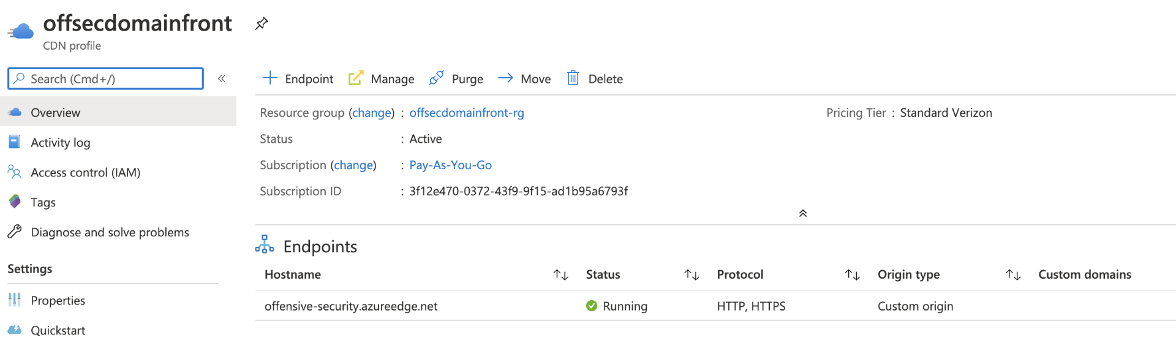Click the Manage toolbar label
1176x343 pixels.
[x=393, y=79]
